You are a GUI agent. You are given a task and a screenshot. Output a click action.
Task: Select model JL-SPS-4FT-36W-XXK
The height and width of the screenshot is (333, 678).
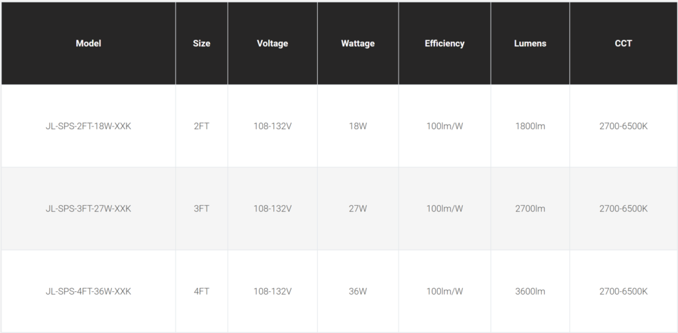(x=88, y=291)
